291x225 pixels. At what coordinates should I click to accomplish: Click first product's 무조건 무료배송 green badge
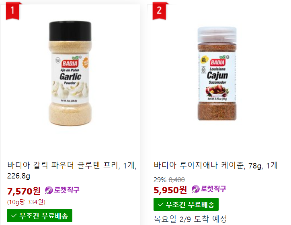pos(39,215)
